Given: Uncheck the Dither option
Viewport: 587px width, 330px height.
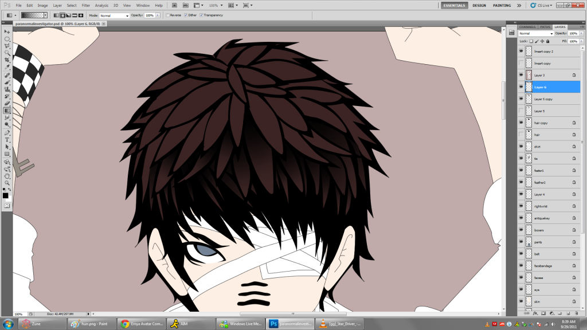Looking at the screenshot, I should (x=185, y=15).
